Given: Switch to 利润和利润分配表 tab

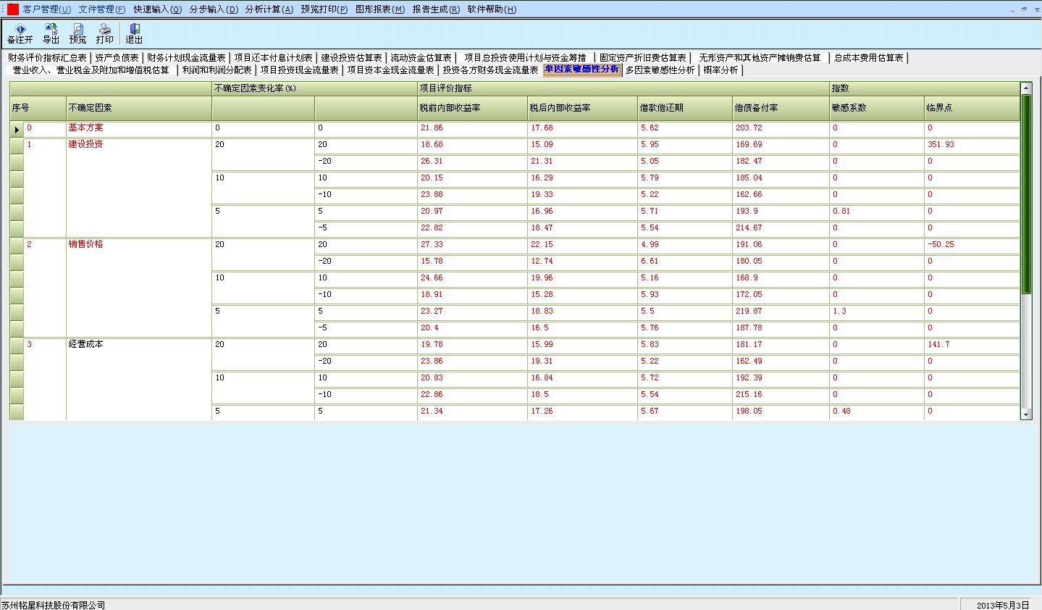Looking at the screenshot, I should [x=217, y=70].
